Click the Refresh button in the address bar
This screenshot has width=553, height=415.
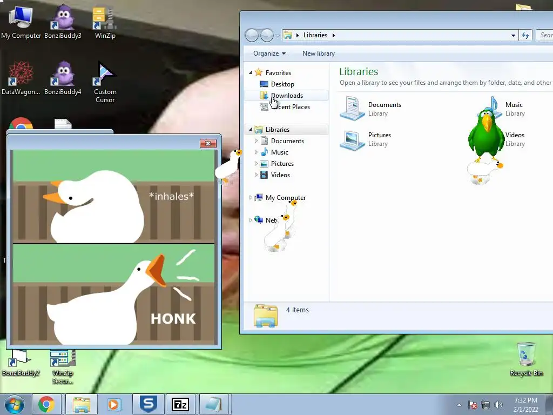click(525, 35)
